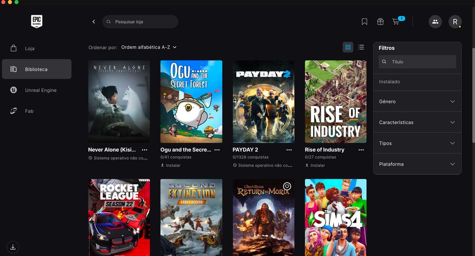Screen dimensions: 475x256
Task: Open more options for Never Alone
Action: (144, 150)
